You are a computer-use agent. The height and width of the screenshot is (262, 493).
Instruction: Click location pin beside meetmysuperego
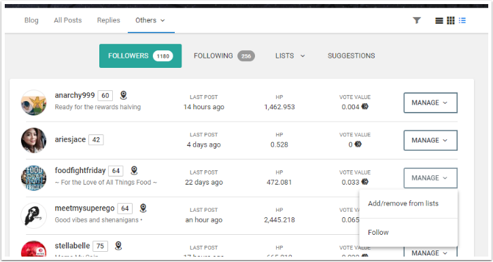(143, 208)
